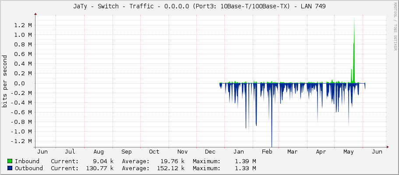Click the 'Apr' x-axis month label

(x=321, y=152)
